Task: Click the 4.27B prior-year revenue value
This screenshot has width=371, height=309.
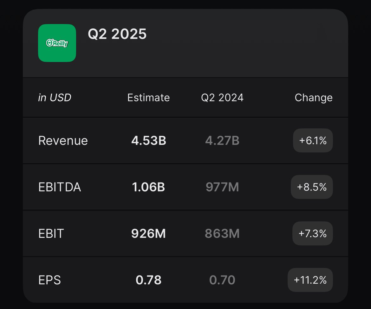Action: tap(222, 141)
